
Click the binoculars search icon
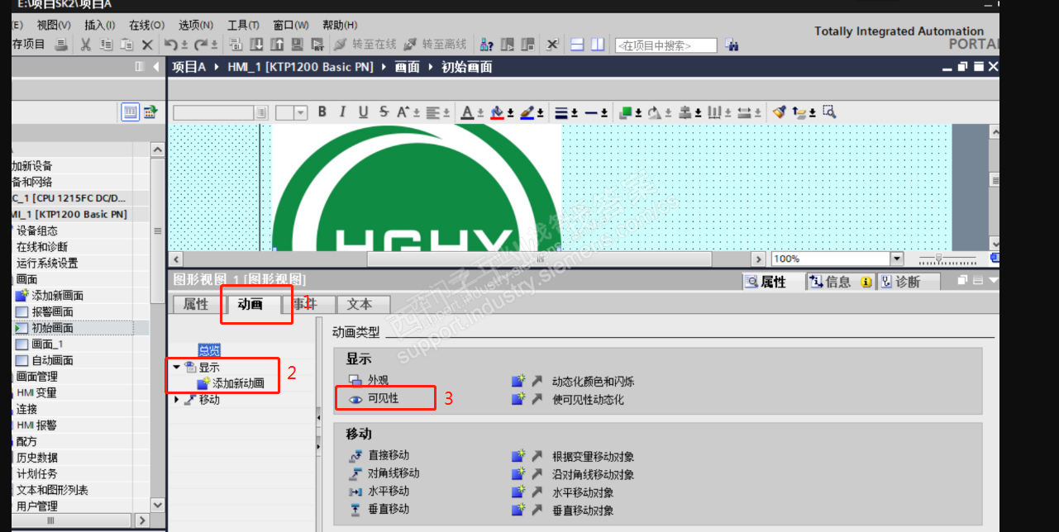[x=732, y=45]
